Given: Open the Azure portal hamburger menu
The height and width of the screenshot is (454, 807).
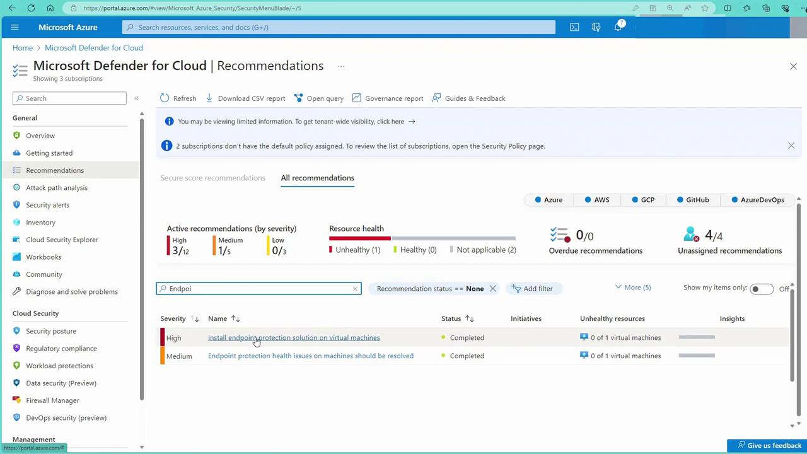Looking at the screenshot, I should click(x=15, y=27).
